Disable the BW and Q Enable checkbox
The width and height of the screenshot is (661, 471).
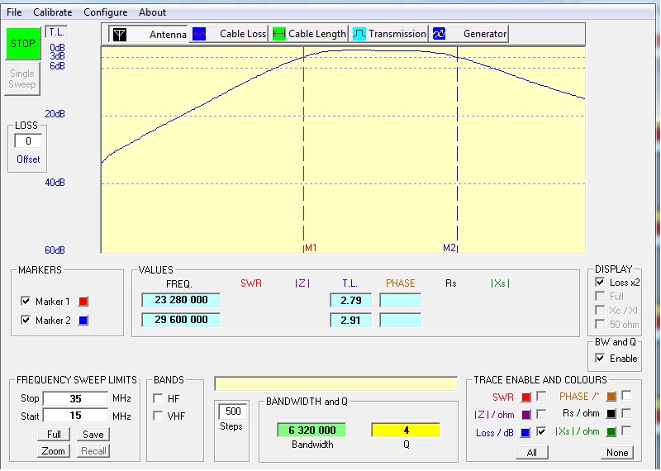pyautogui.click(x=600, y=358)
